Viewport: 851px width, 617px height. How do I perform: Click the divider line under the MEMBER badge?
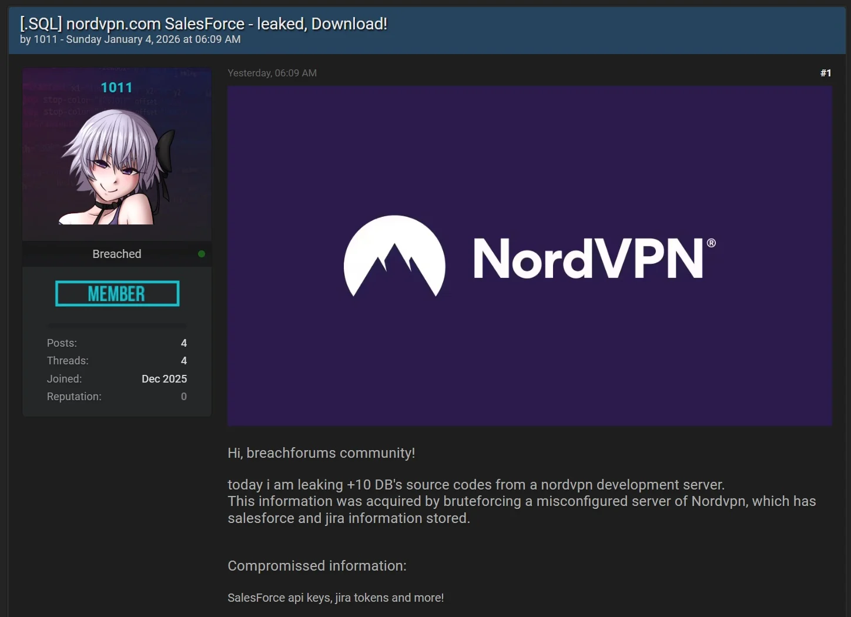point(116,325)
